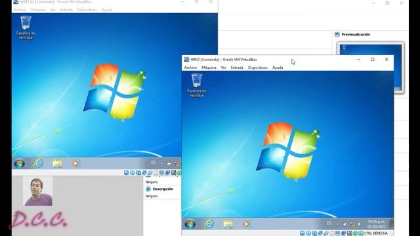Open the Start orb in front WIN7 guest

pyautogui.click(x=190, y=224)
